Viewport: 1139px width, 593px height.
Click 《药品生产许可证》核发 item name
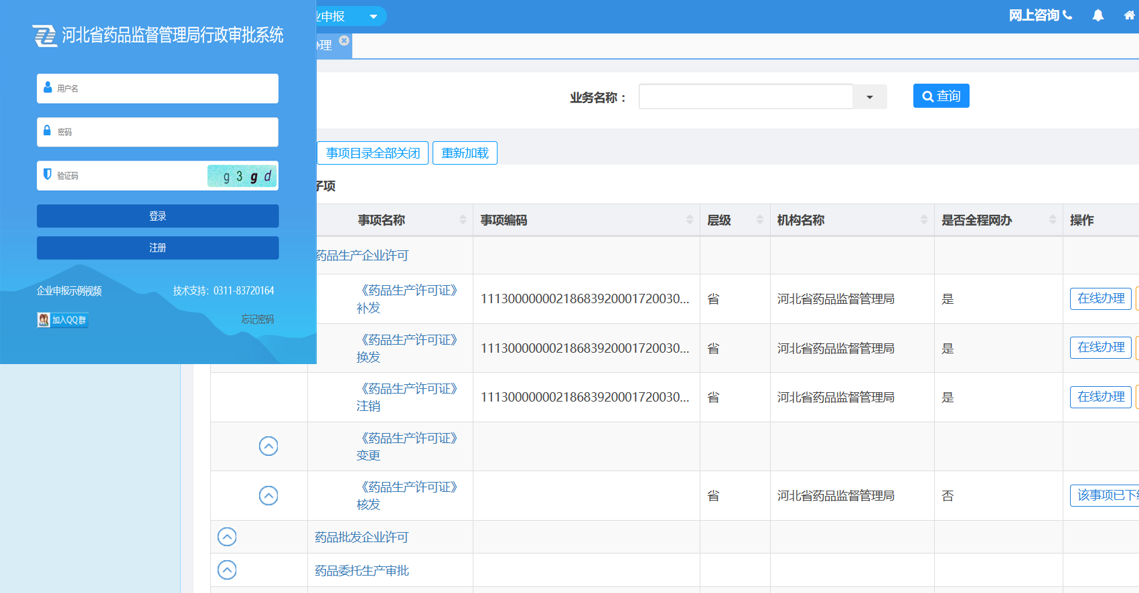point(406,496)
